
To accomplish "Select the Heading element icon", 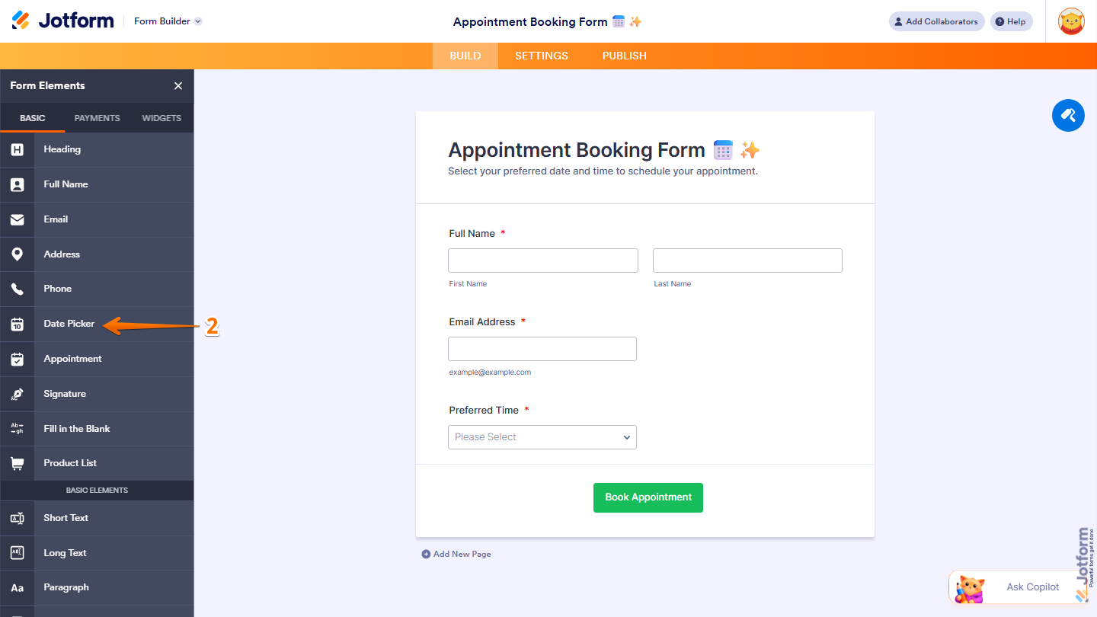I will (x=17, y=149).
